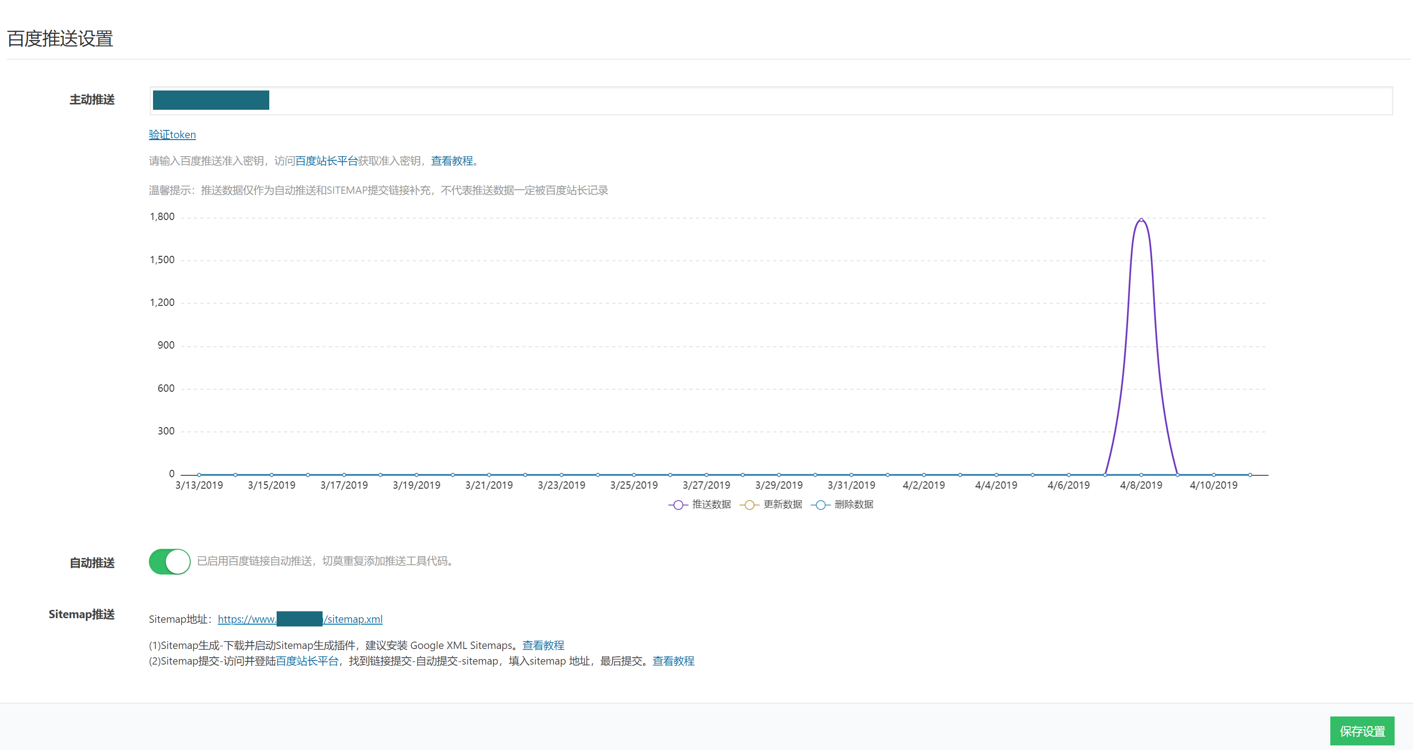
Task: Open 查看教程 link for Sitemap生成
Action: (543, 646)
